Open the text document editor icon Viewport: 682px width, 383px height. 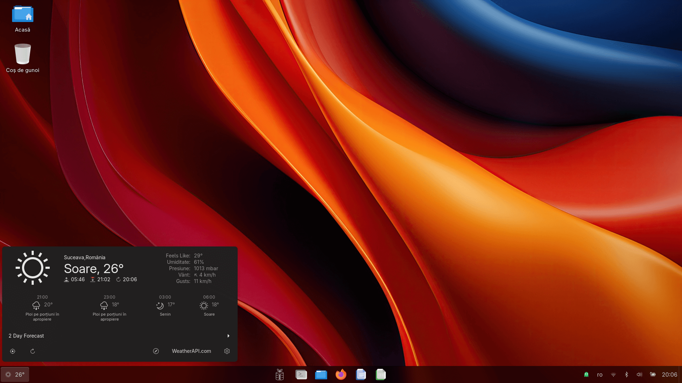(361, 374)
